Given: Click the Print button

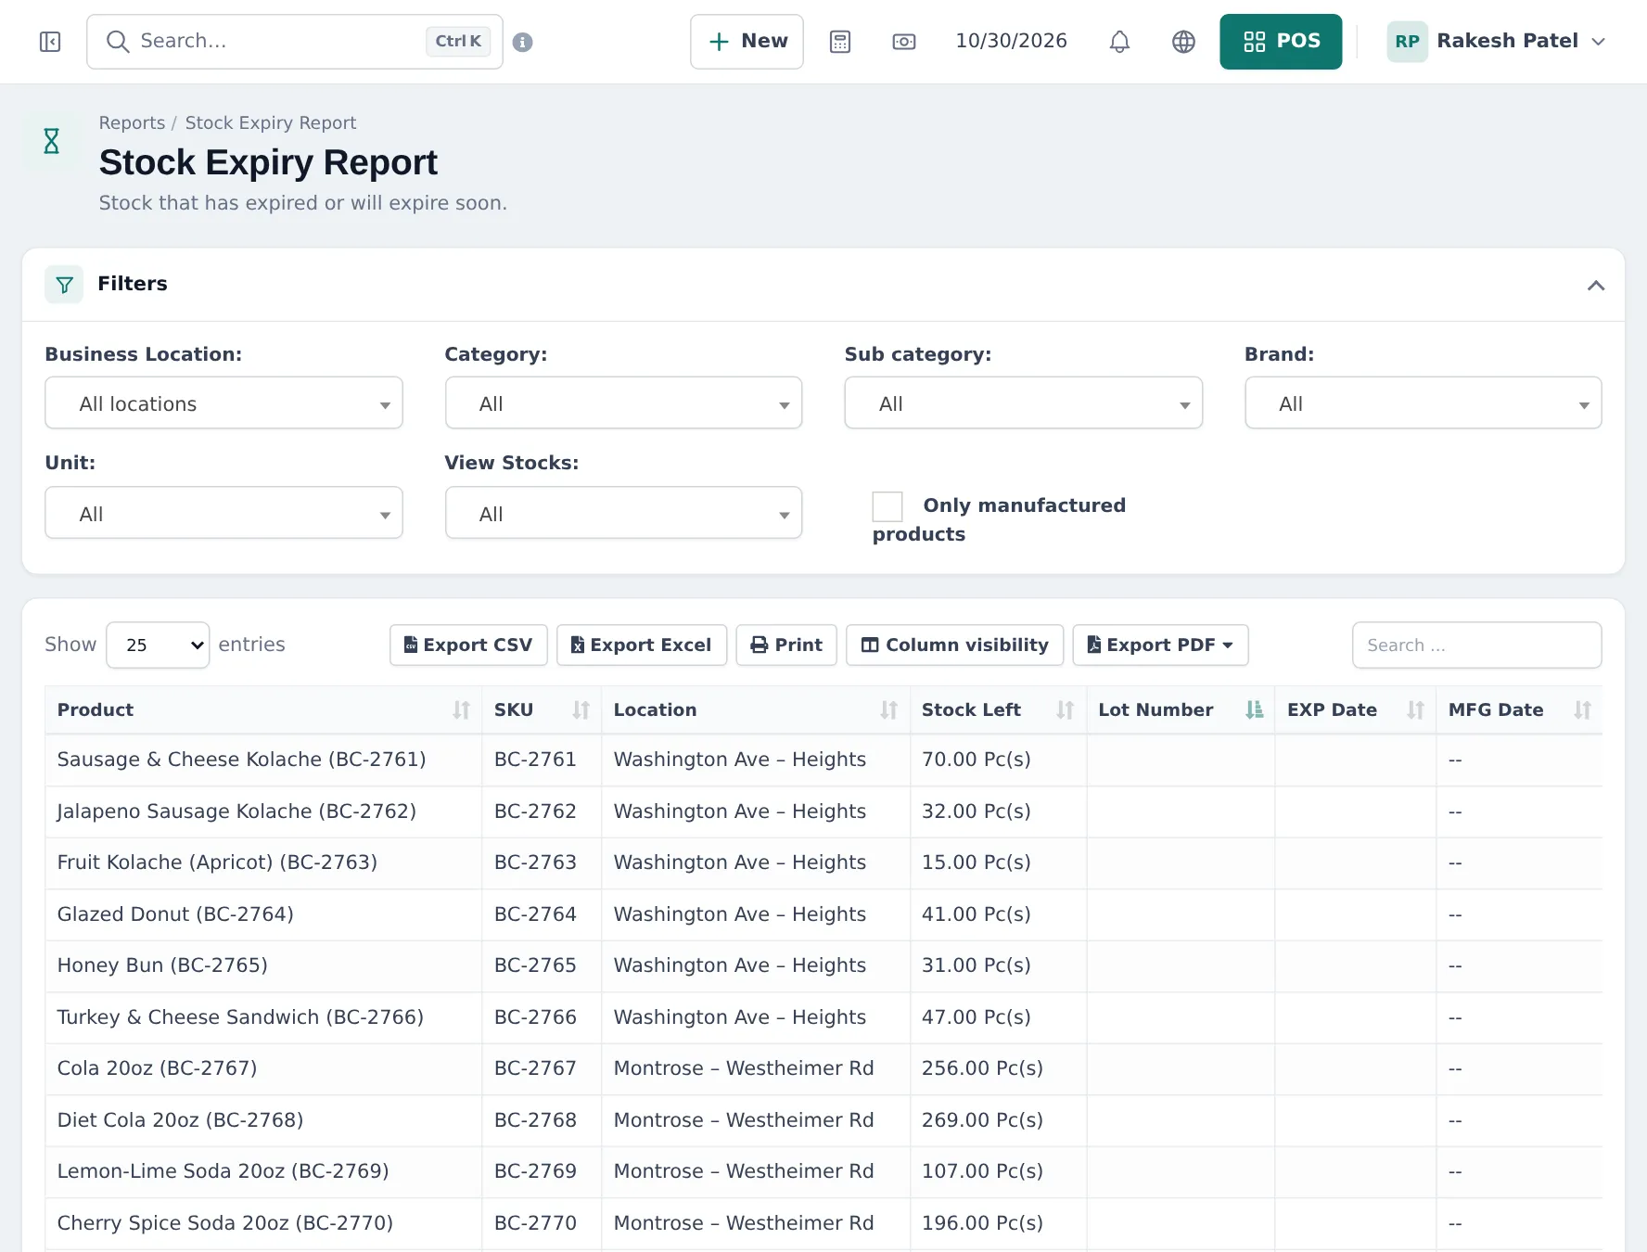Looking at the screenshot, I should coord(786,645).
